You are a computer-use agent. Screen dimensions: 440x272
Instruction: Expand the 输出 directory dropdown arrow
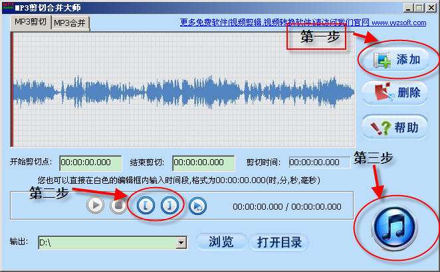click(x=181, y=243)
